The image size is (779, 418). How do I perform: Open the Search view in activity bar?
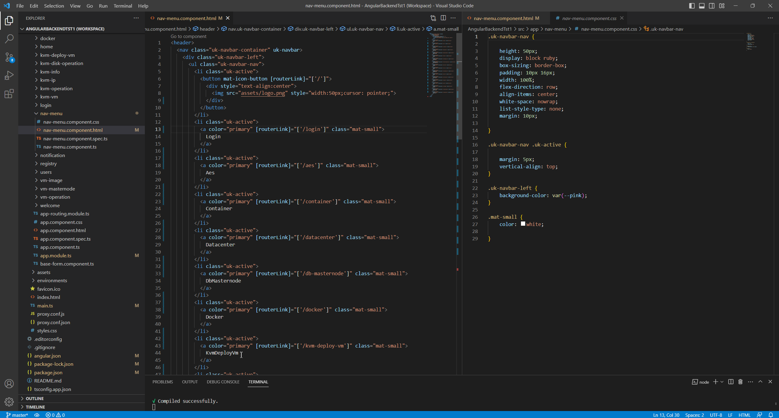[9, 39]
